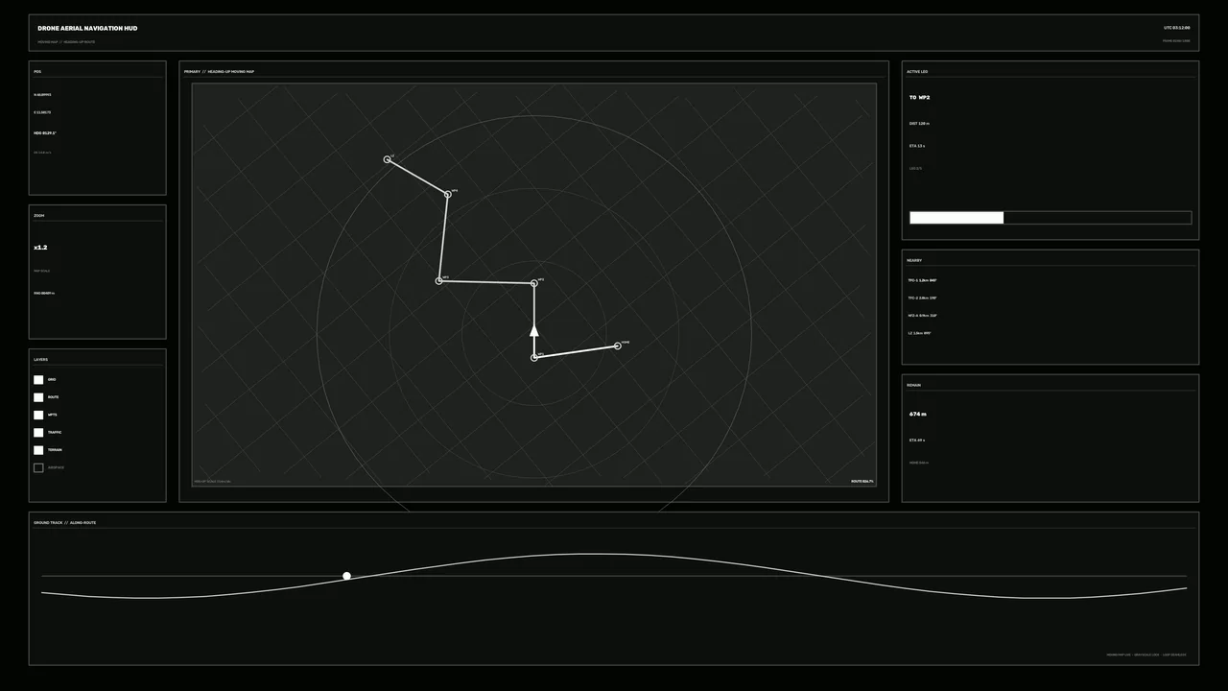
Task: Enable the unchecked AIRSPACE layer checkbox
Action: [38, 467]
